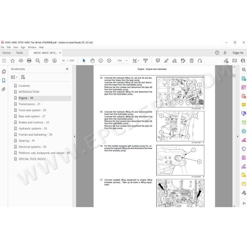The image size is (247, 247).
Task: Open the Sign draw tool
Action: click(x=175, y=61)
